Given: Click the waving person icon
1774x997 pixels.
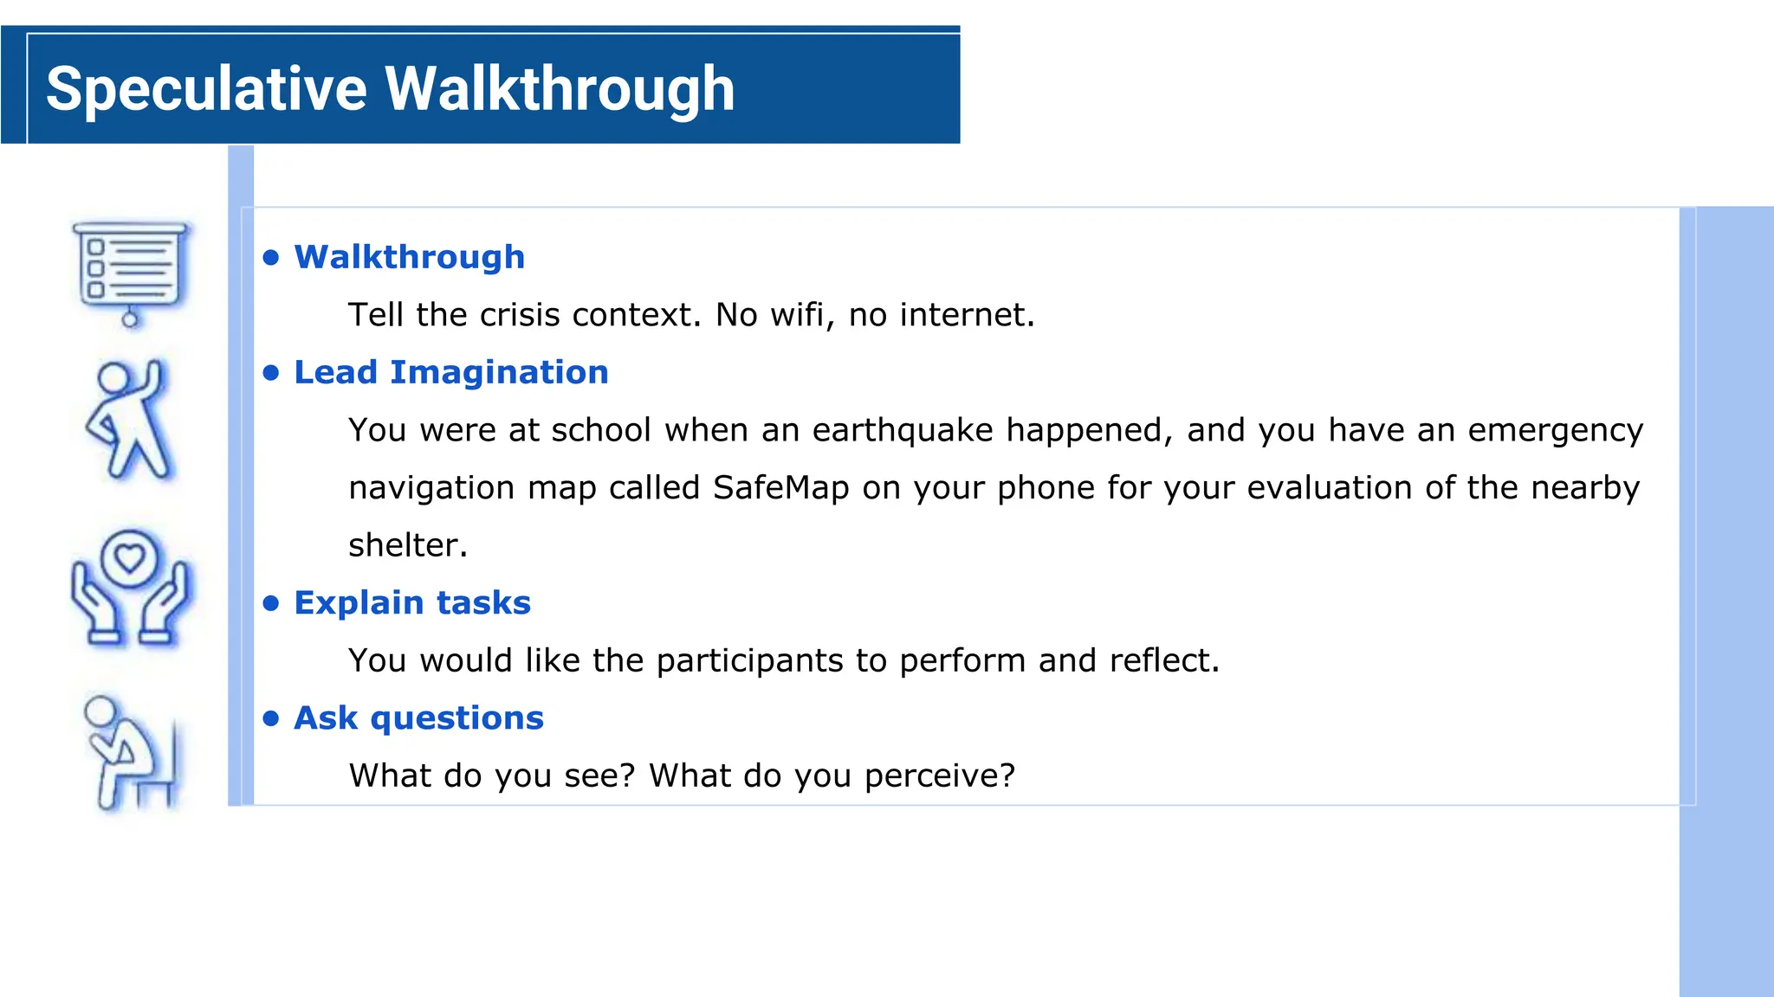Looking at the screenshot, I should pyautogui.click(x=130, y=421).
